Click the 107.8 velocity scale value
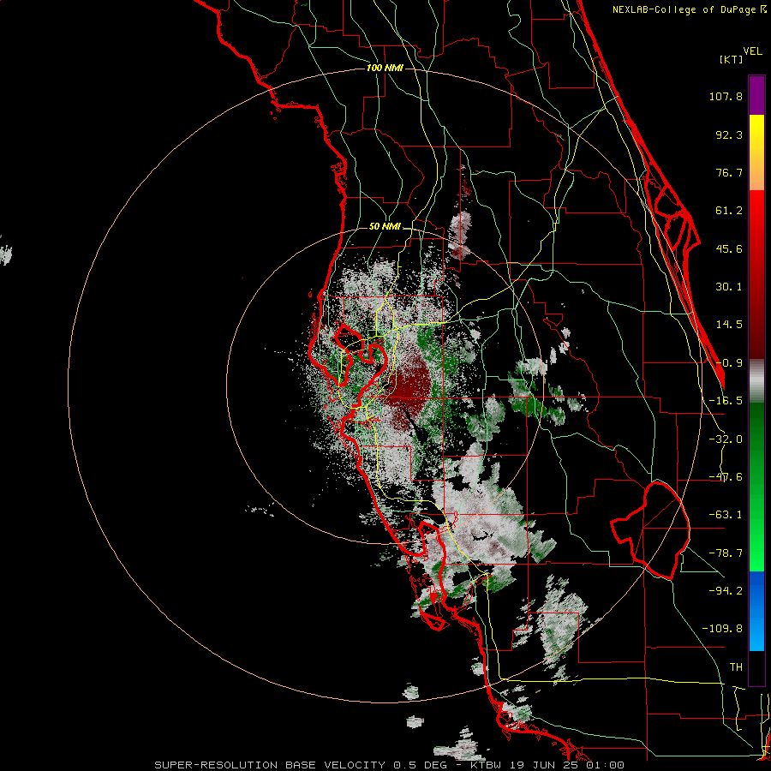771x771 pixels. pyautogui.click(x=726, y=96)
